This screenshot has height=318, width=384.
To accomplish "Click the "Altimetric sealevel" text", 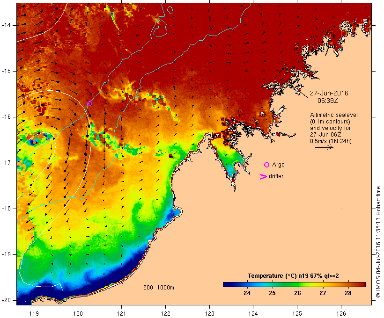I will pyautogui.click(x=334, y=115).
